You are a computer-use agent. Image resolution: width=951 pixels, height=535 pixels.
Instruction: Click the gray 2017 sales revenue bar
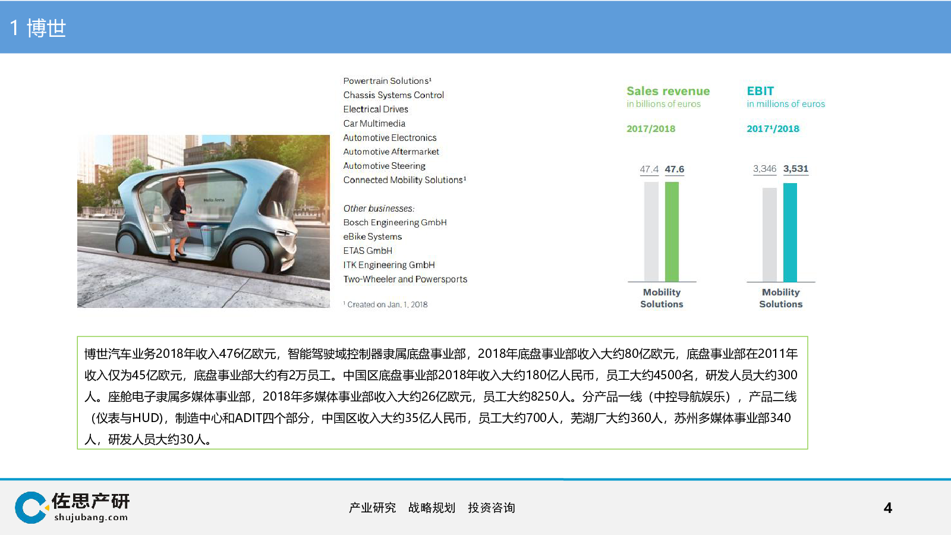click(x=651, y=232)
